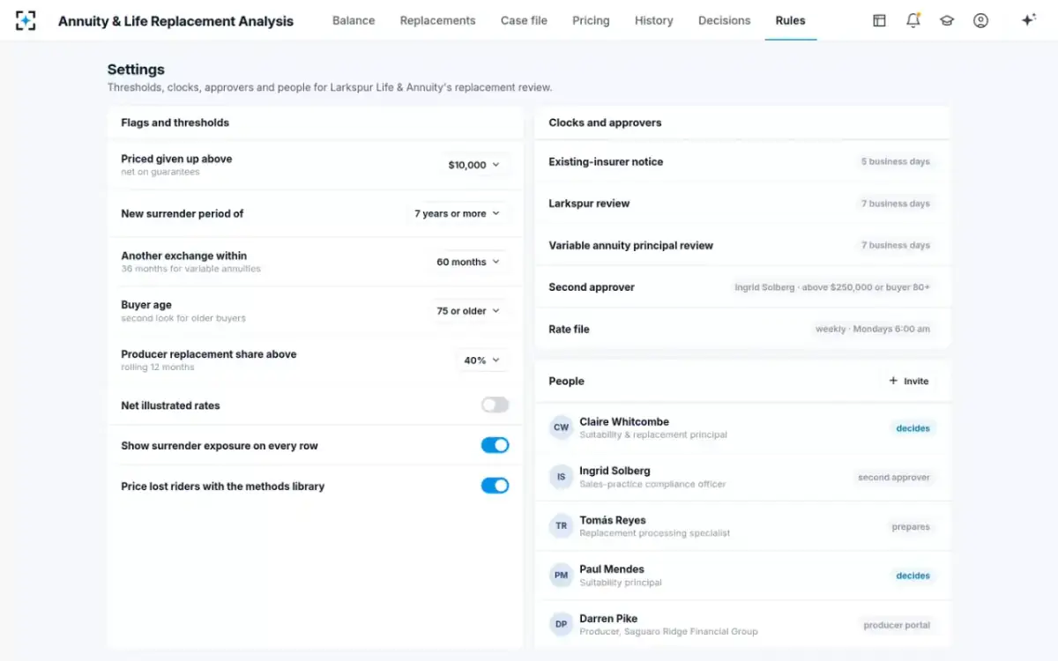Click Darren Pike's DP avatar
The width and height of the screenshot is (1058, 661).
(561, 625)
